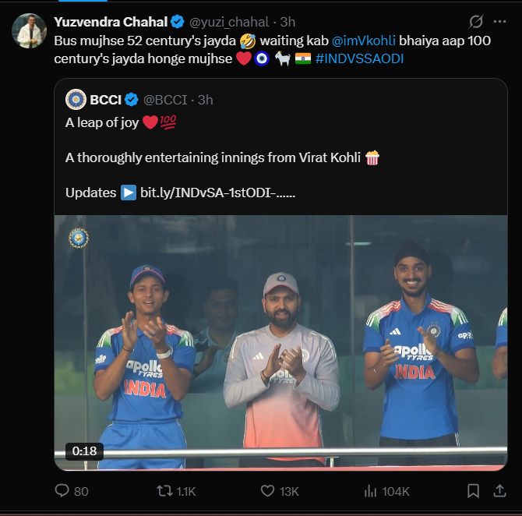Open the #INDVSSAODI hashtag
522x516 pixels.
point(360,58)
